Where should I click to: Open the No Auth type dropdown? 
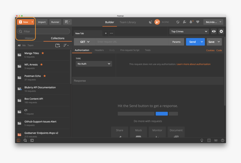coord(94,64)
